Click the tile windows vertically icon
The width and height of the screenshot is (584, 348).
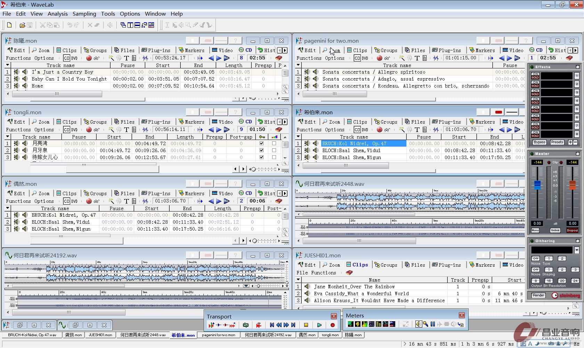pos(130,25)
